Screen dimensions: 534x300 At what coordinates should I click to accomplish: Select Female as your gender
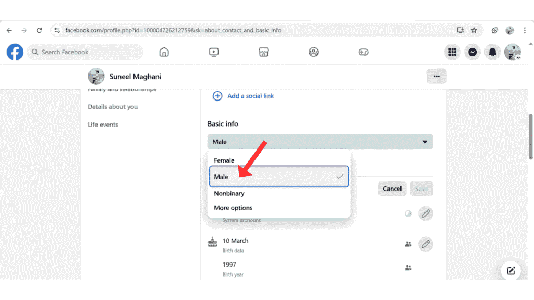224,160
